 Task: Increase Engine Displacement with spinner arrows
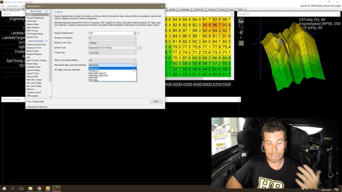[x=135, y=32]
